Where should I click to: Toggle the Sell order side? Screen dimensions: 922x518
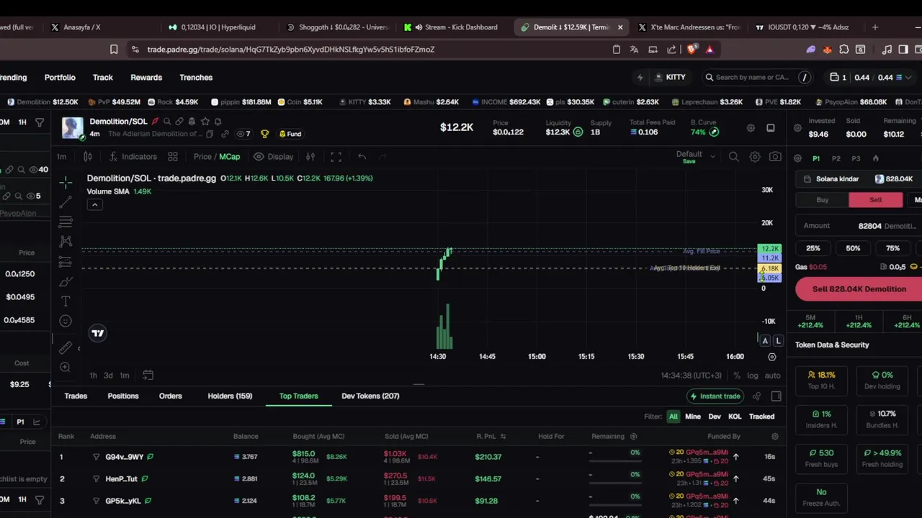click(875, 200)
